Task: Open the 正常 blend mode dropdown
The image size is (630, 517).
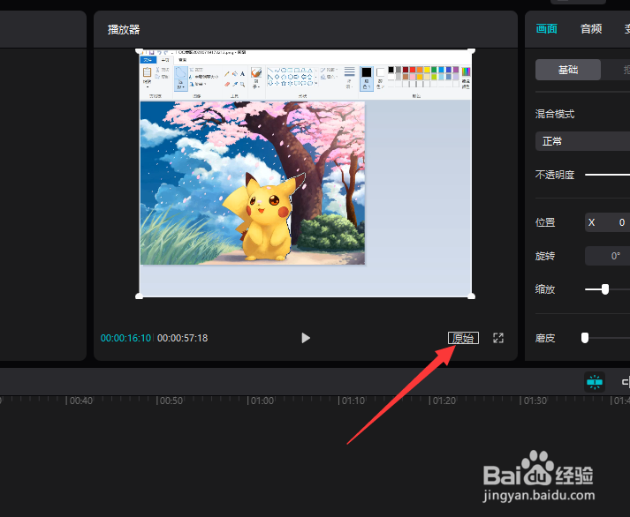Action: tap(582, 141)
